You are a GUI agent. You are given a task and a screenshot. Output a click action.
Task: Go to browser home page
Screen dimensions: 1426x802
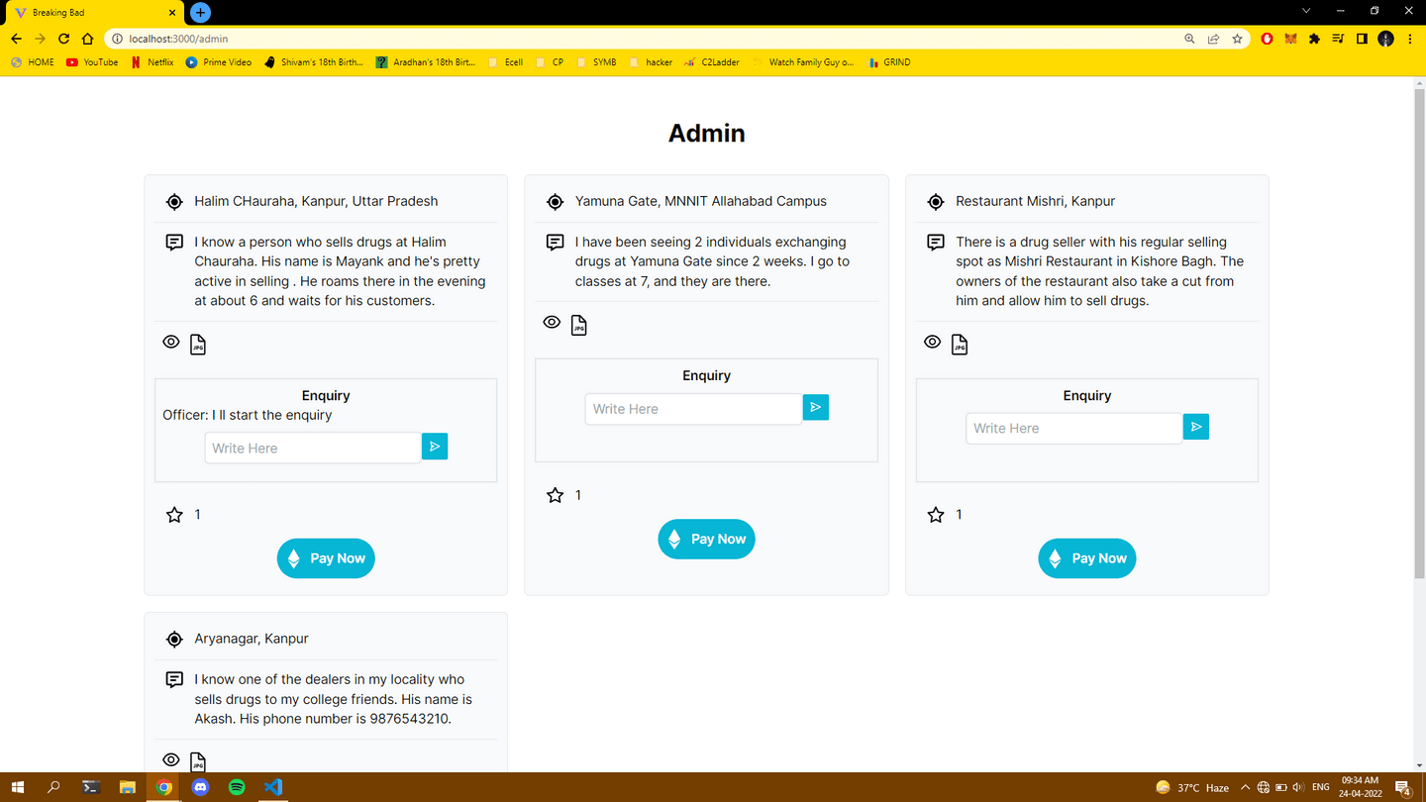coord(87,39)
